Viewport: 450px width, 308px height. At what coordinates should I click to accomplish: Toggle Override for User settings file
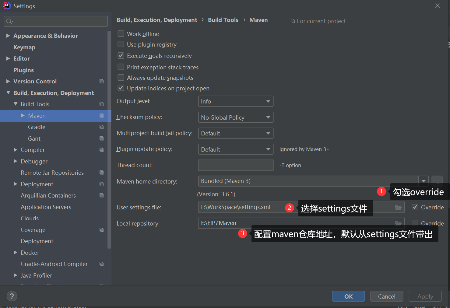(x=415, y=207)
